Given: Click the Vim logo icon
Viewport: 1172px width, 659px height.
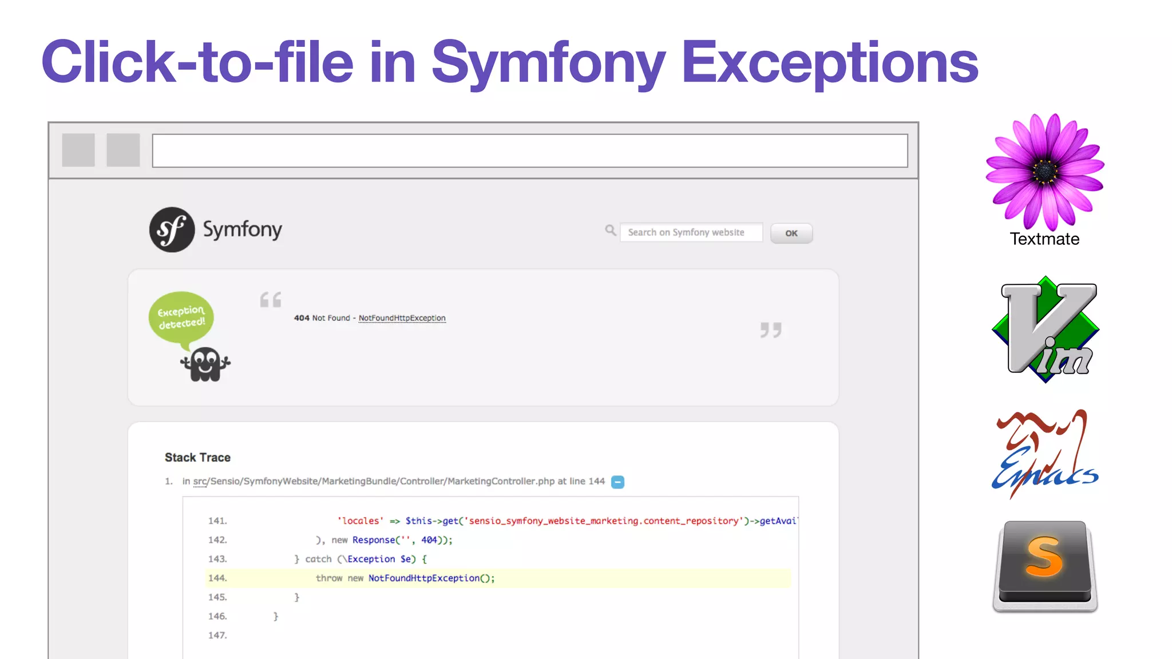Looking at the screenshot, I should (1046, 329).
